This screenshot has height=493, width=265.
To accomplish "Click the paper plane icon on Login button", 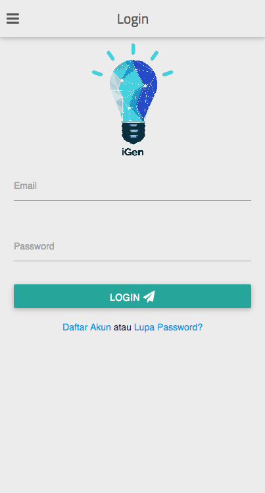I will coord(149,296).
